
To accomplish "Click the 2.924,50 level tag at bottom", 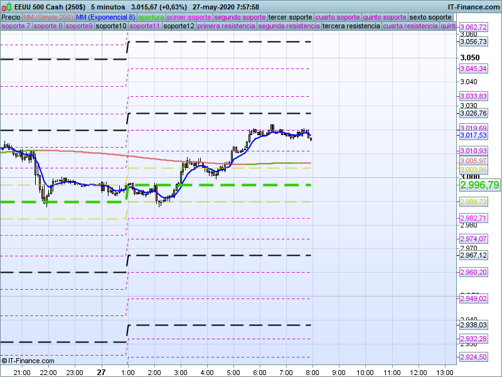I will pyautogui.click(x=473, y=357).
